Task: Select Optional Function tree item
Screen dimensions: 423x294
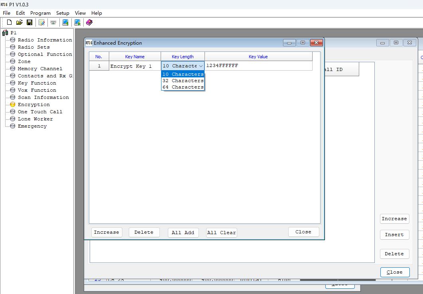Action: tap(45, 54)
